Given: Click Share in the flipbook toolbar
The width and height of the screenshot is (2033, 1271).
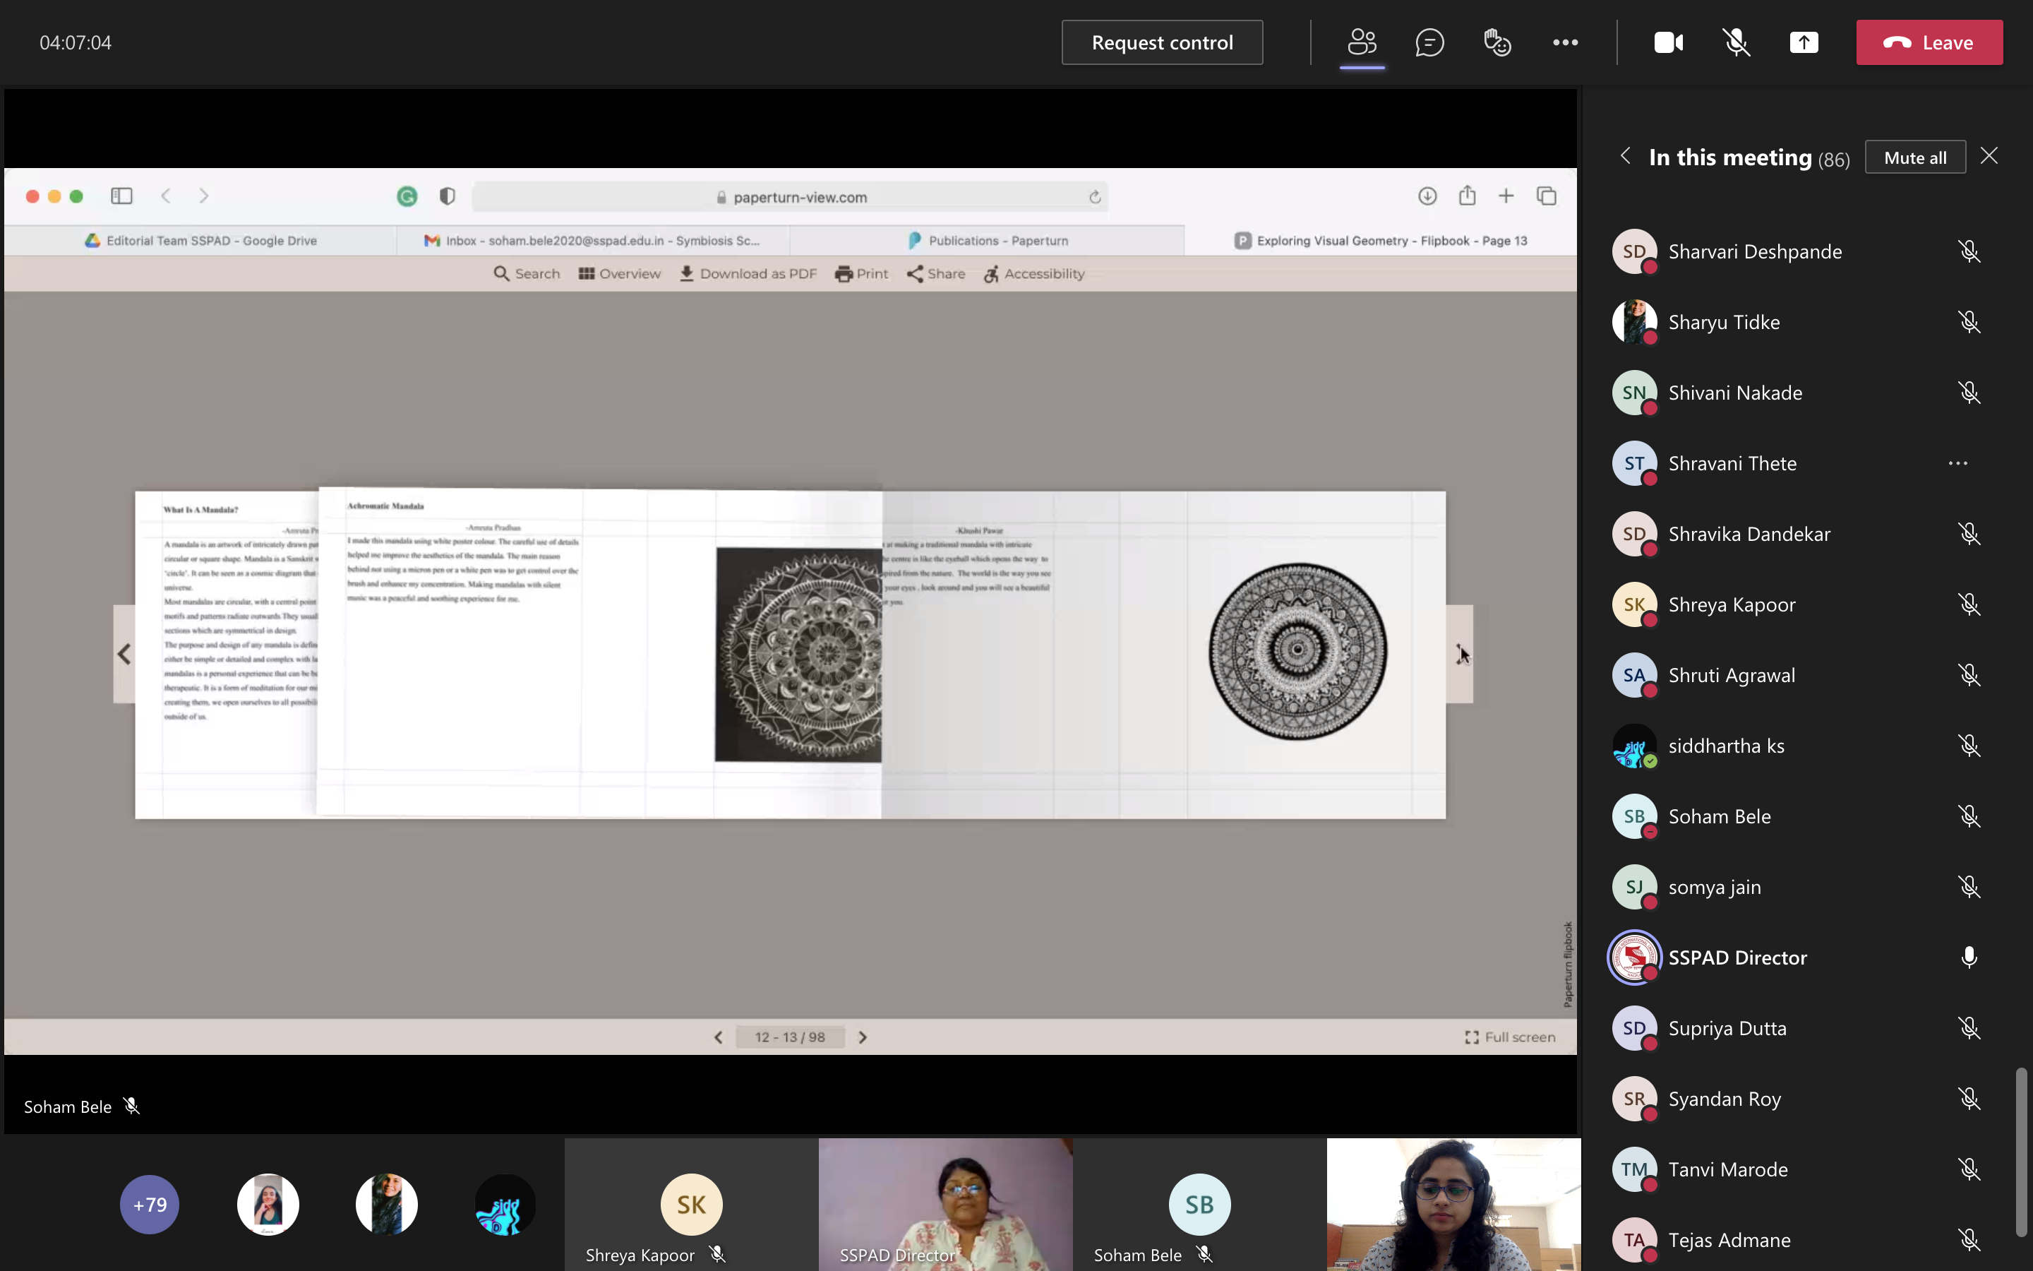Looking at the screenshot, I should point(936,274).
